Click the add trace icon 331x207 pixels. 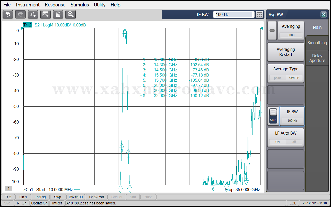[x=33, y=14]
